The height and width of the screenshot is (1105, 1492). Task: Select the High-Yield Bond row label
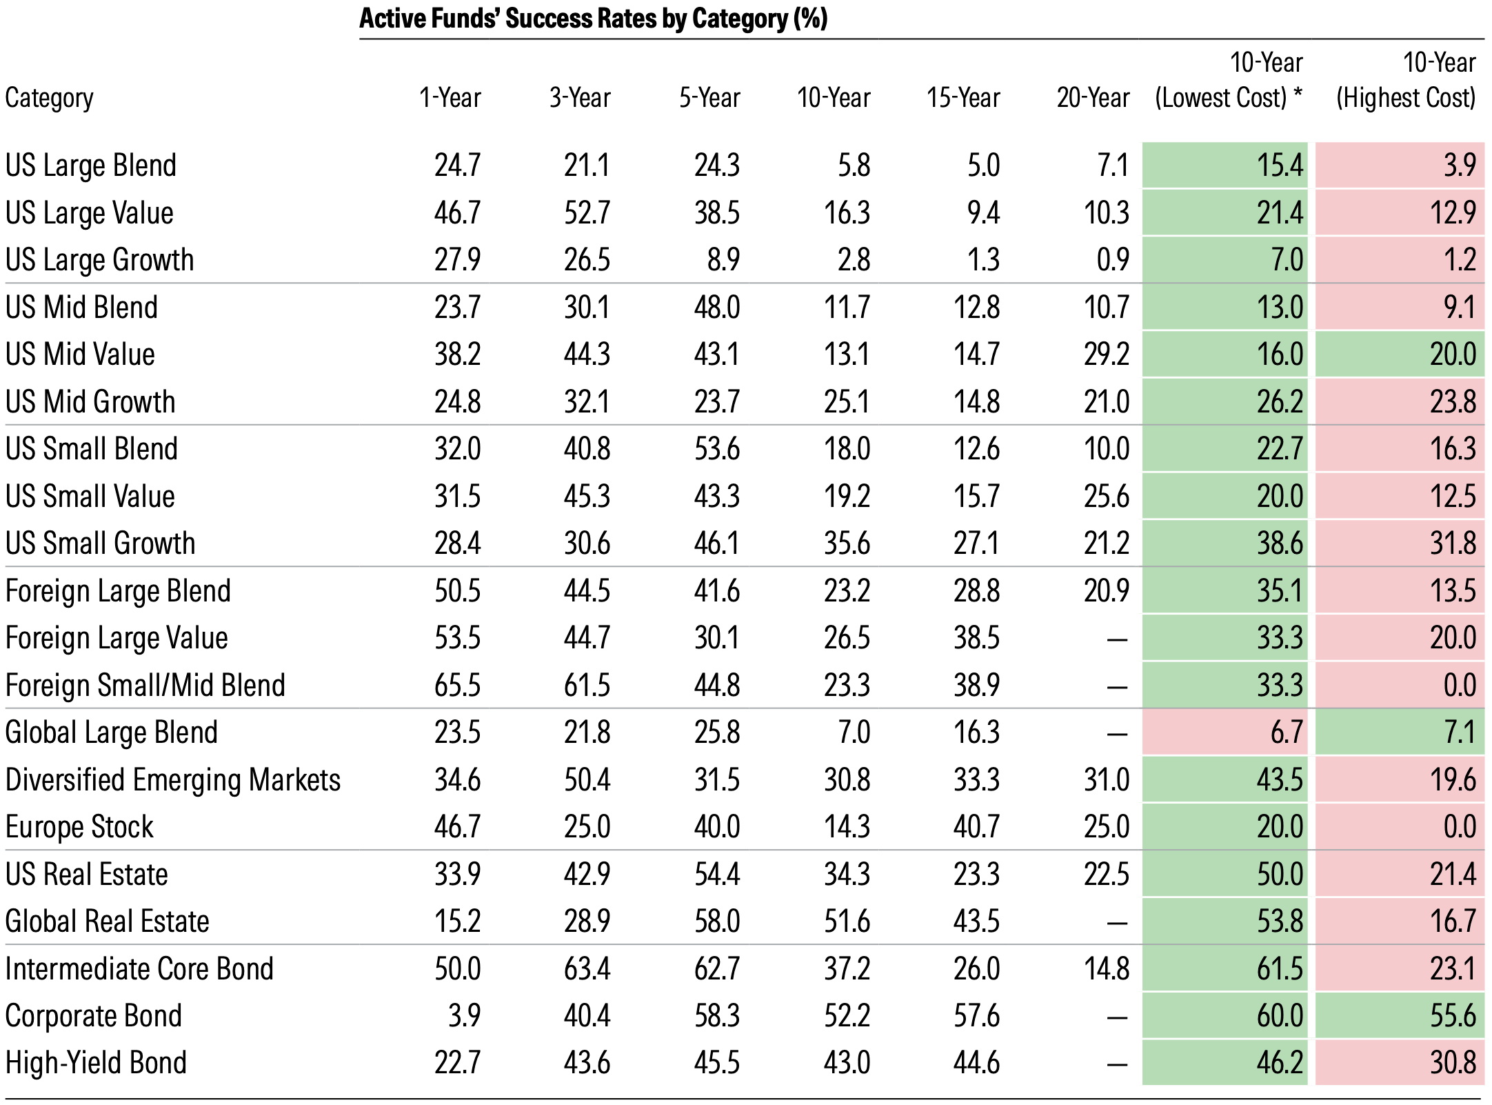[96, 1063]
